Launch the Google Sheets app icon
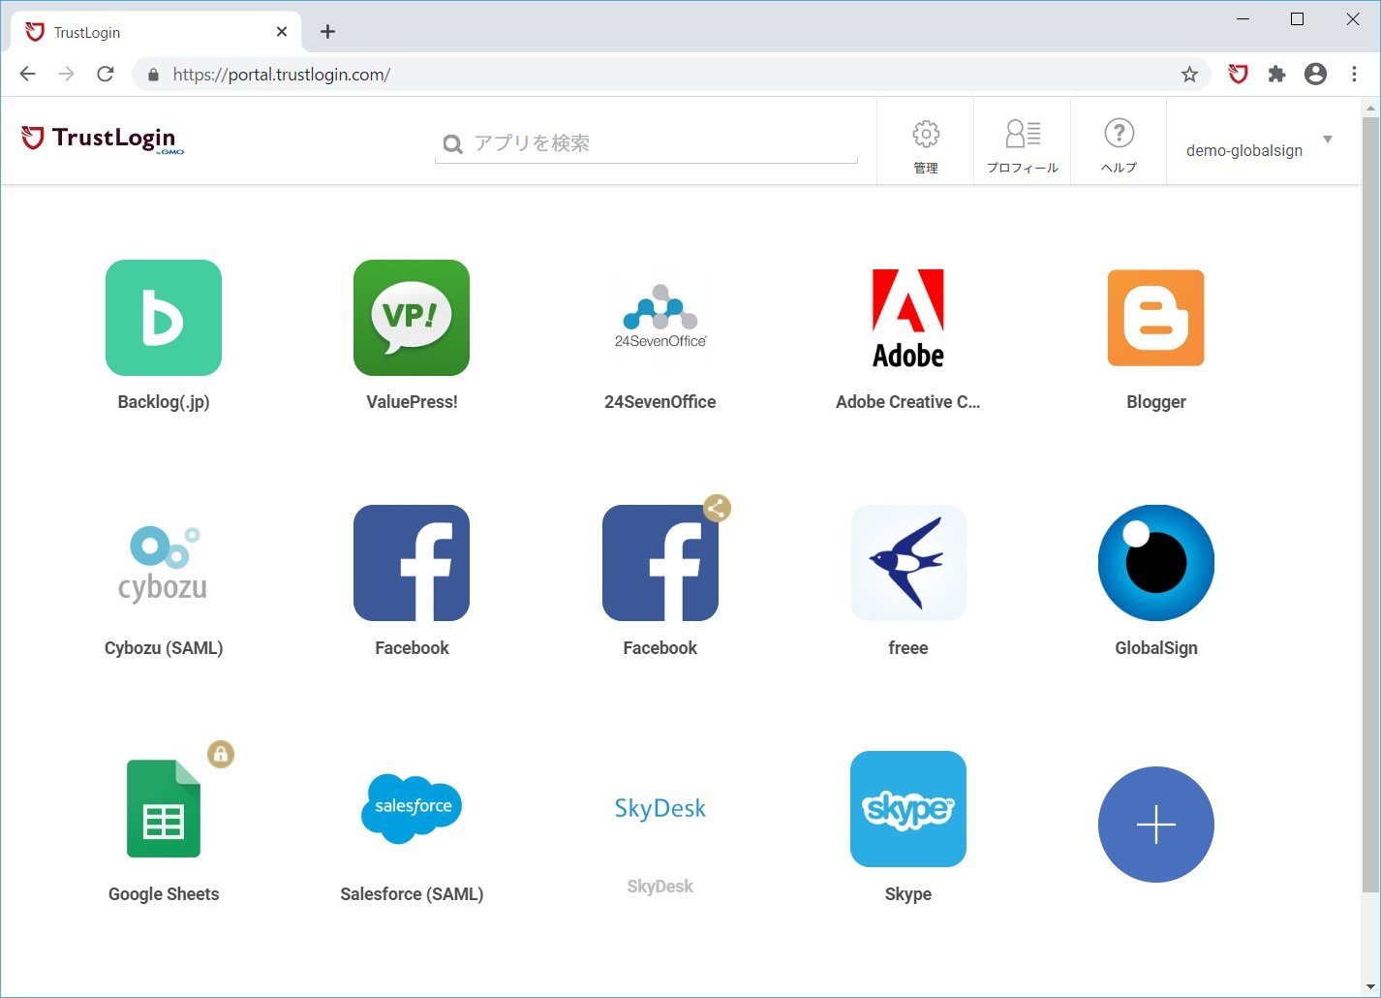The height and width of the screenshot is (998, 1381). (x=164, y=809)
